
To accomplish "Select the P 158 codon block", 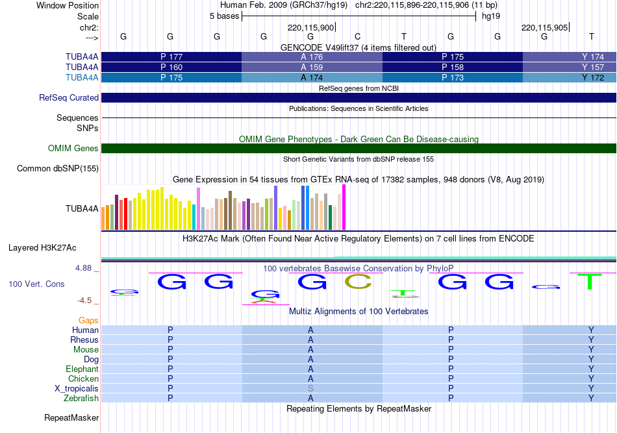I will click(453, 68).
